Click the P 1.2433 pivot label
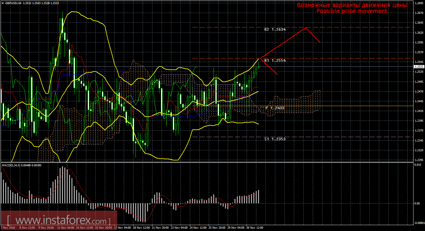 [x=275, y=108]
